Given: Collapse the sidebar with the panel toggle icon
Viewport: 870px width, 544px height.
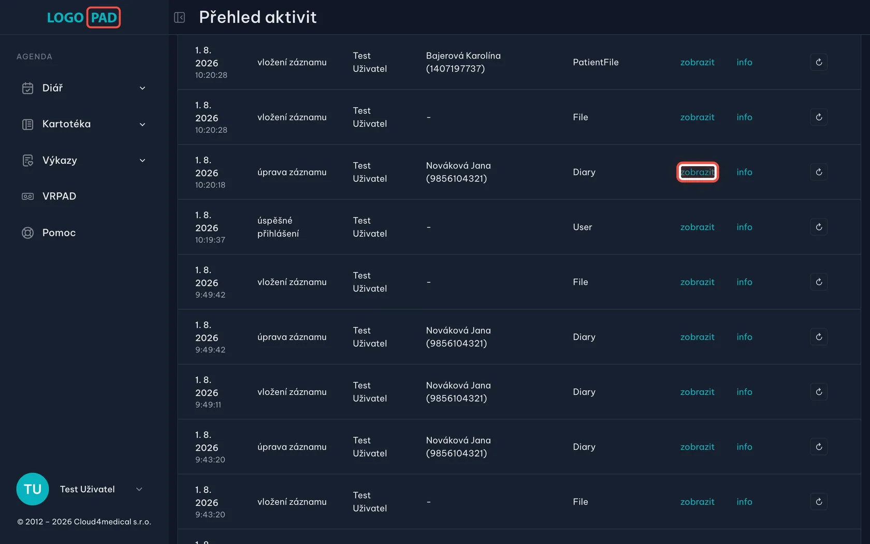Looking at the screenshot, I should click(179, 18).
